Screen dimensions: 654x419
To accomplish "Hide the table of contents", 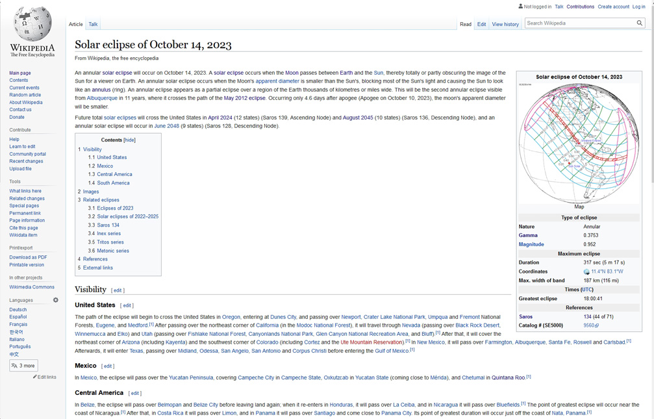I will (x=130, y=140).
